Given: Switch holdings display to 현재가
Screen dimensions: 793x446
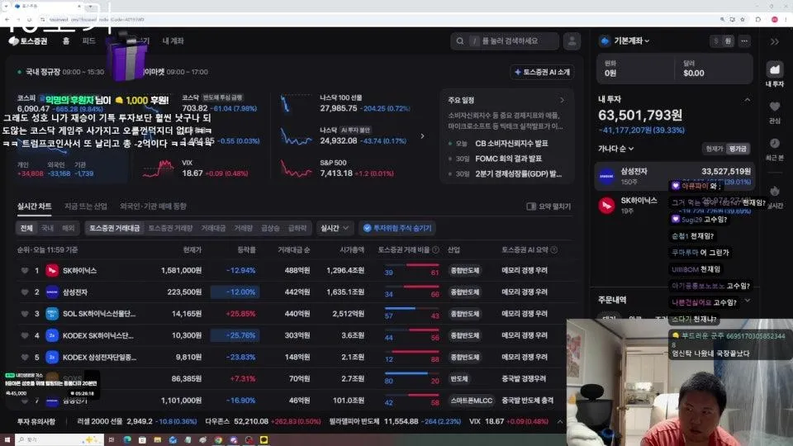Looking at the screenshot, I should point(714,149).
